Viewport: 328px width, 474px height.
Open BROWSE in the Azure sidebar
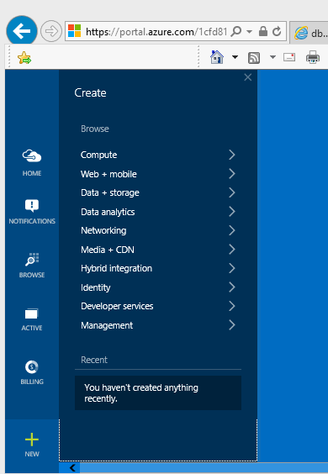click(x=32, y=266)
